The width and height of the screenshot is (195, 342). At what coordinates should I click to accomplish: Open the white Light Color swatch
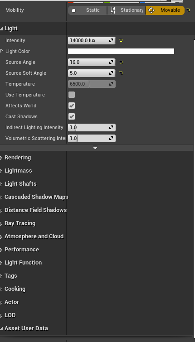[x=121, y=51]
